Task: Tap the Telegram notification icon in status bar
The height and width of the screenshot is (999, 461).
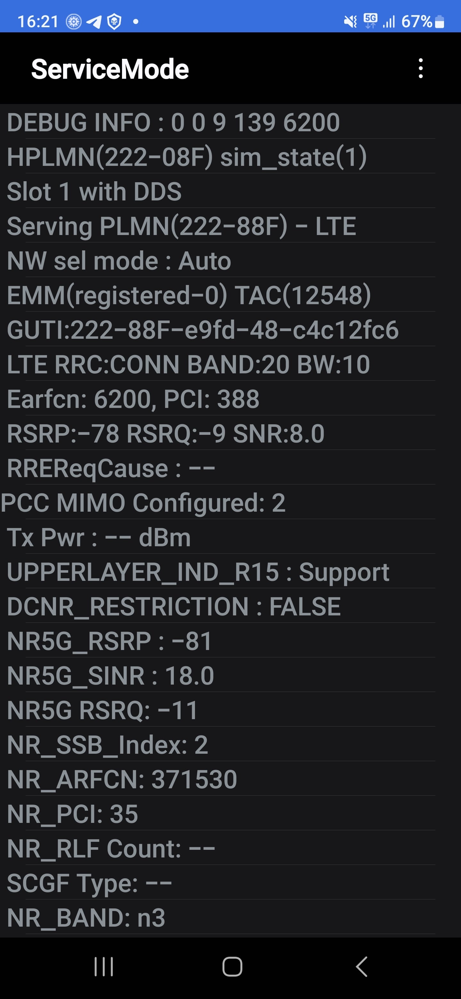Action: 94,22
